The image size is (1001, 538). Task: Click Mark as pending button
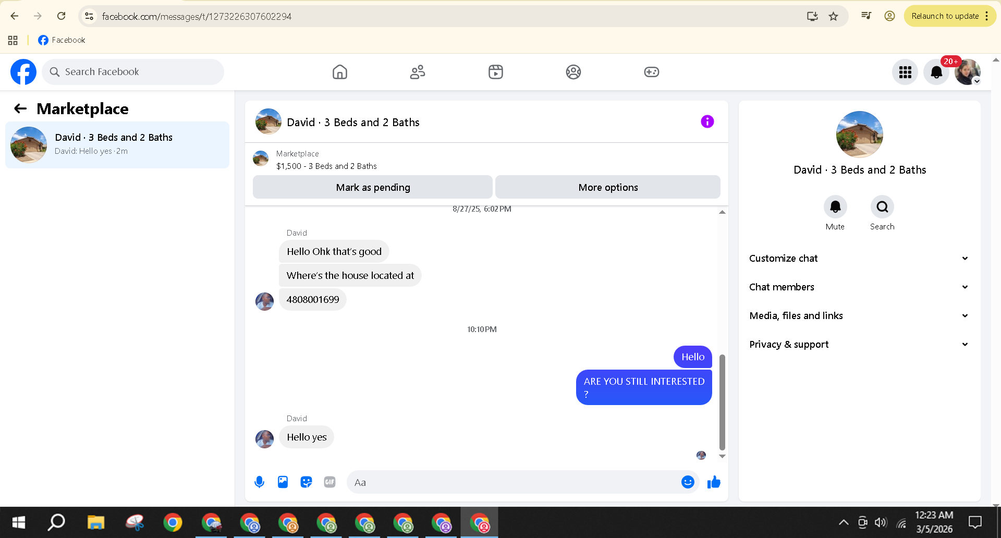tap(373, 187)
